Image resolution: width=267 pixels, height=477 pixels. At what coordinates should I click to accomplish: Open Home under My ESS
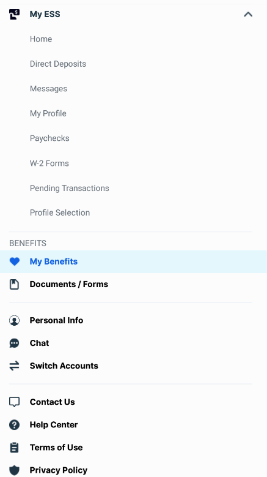tap(41, 39)
